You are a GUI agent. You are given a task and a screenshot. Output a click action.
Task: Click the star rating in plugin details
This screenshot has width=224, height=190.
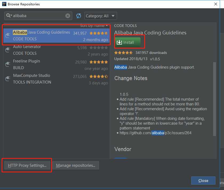[x=123, y=53]
